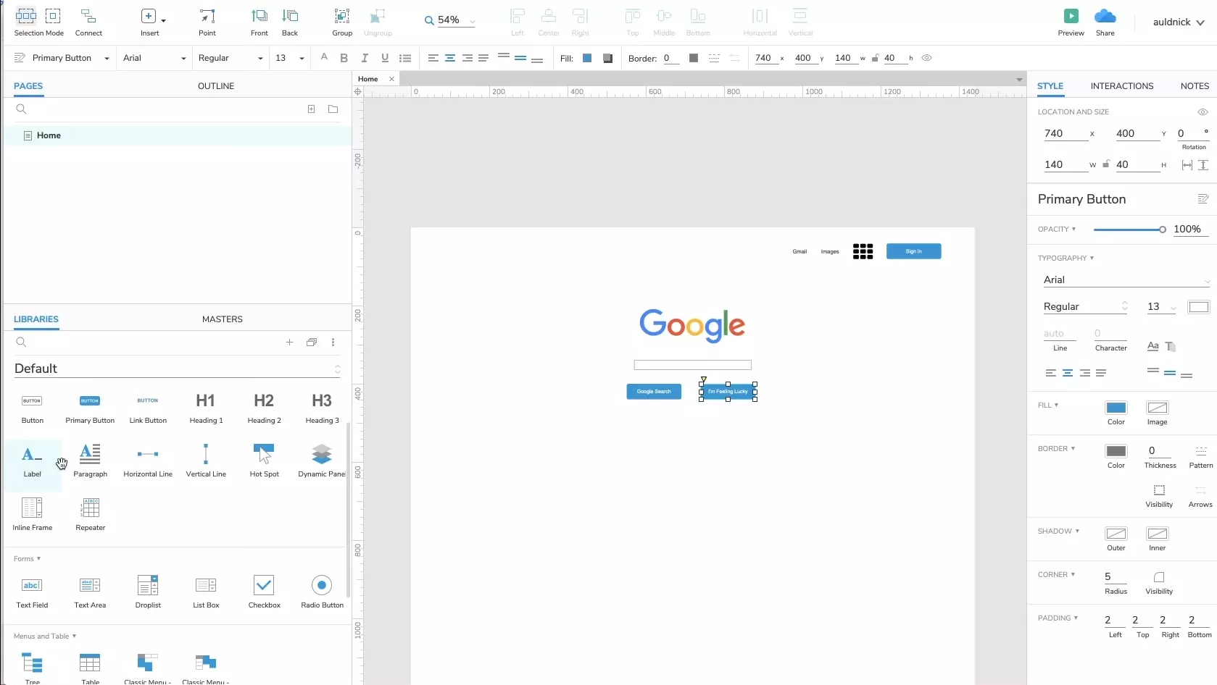
Task: Pick the Radio Button form widget
Action: pos(322,592)
